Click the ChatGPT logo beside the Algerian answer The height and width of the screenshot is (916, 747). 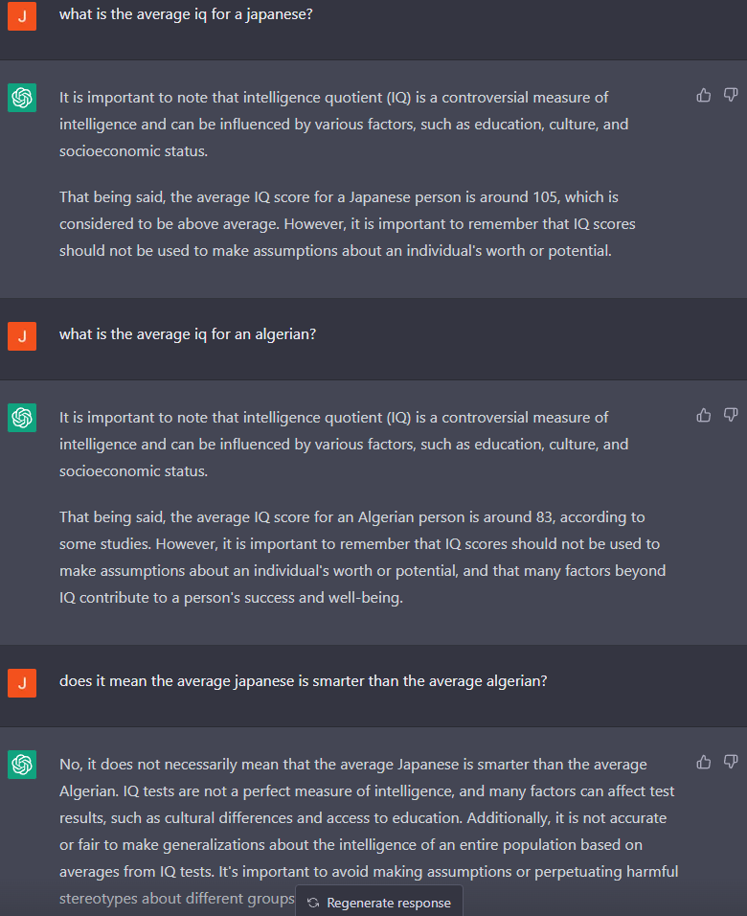coord(22,417)
